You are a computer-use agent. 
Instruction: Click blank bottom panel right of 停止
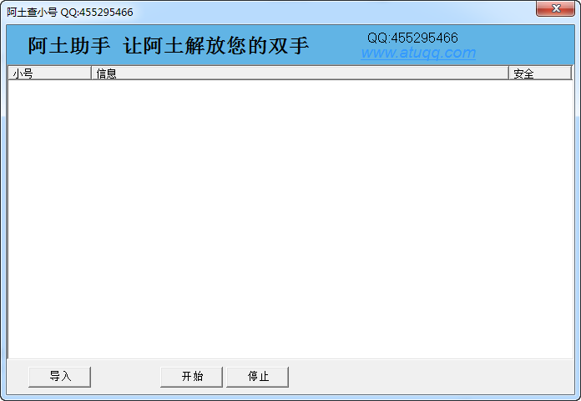430,377
